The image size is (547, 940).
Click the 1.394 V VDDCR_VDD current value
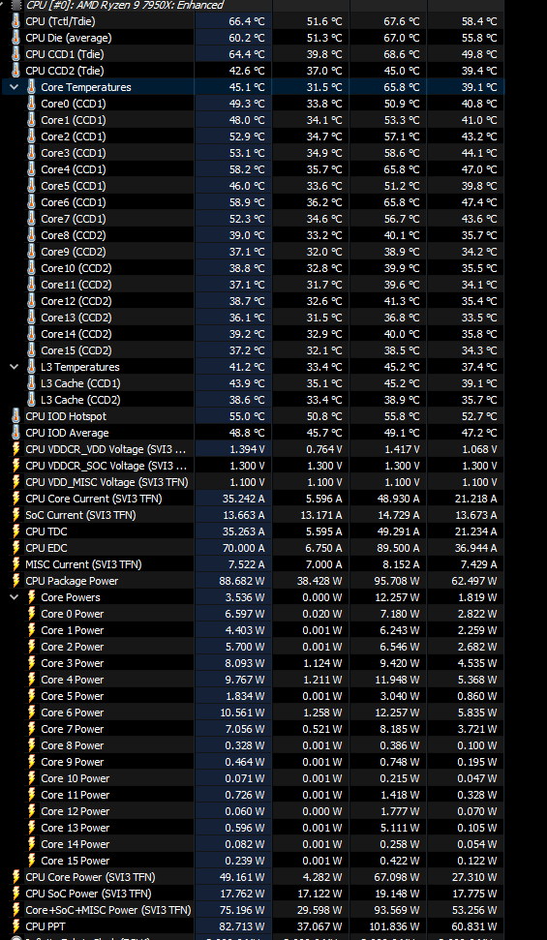[x=247, y=449]
